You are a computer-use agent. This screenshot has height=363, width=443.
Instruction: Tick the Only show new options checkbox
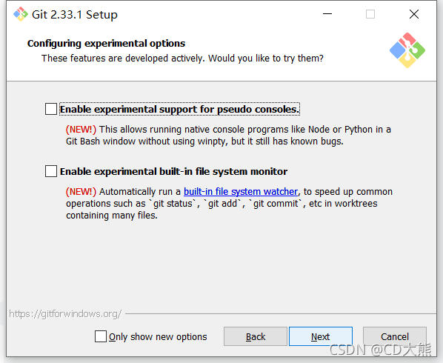point(101,336)
